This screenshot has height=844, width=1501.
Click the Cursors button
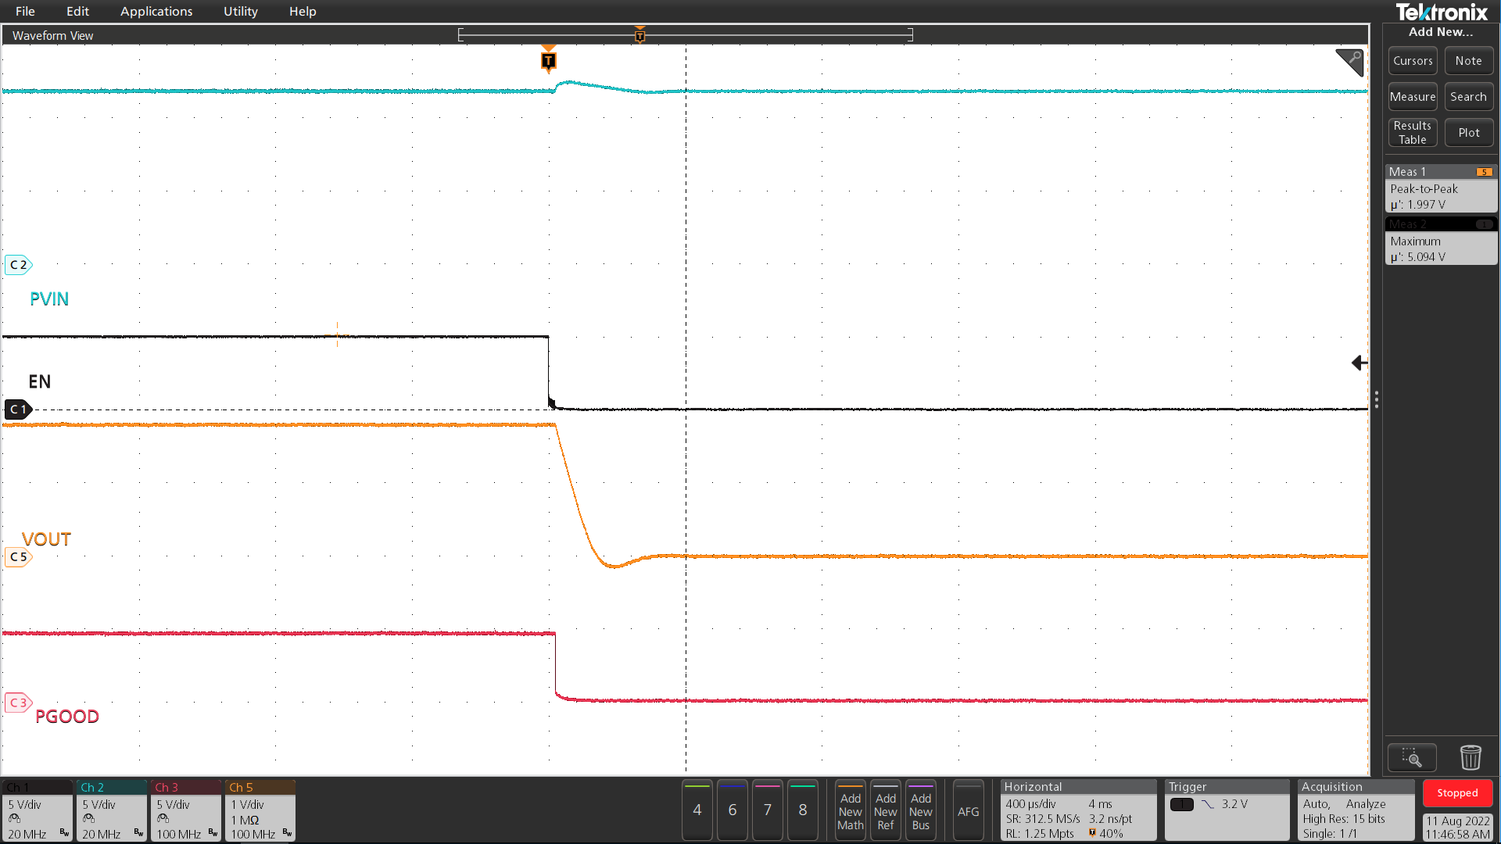click(1412, 60)
